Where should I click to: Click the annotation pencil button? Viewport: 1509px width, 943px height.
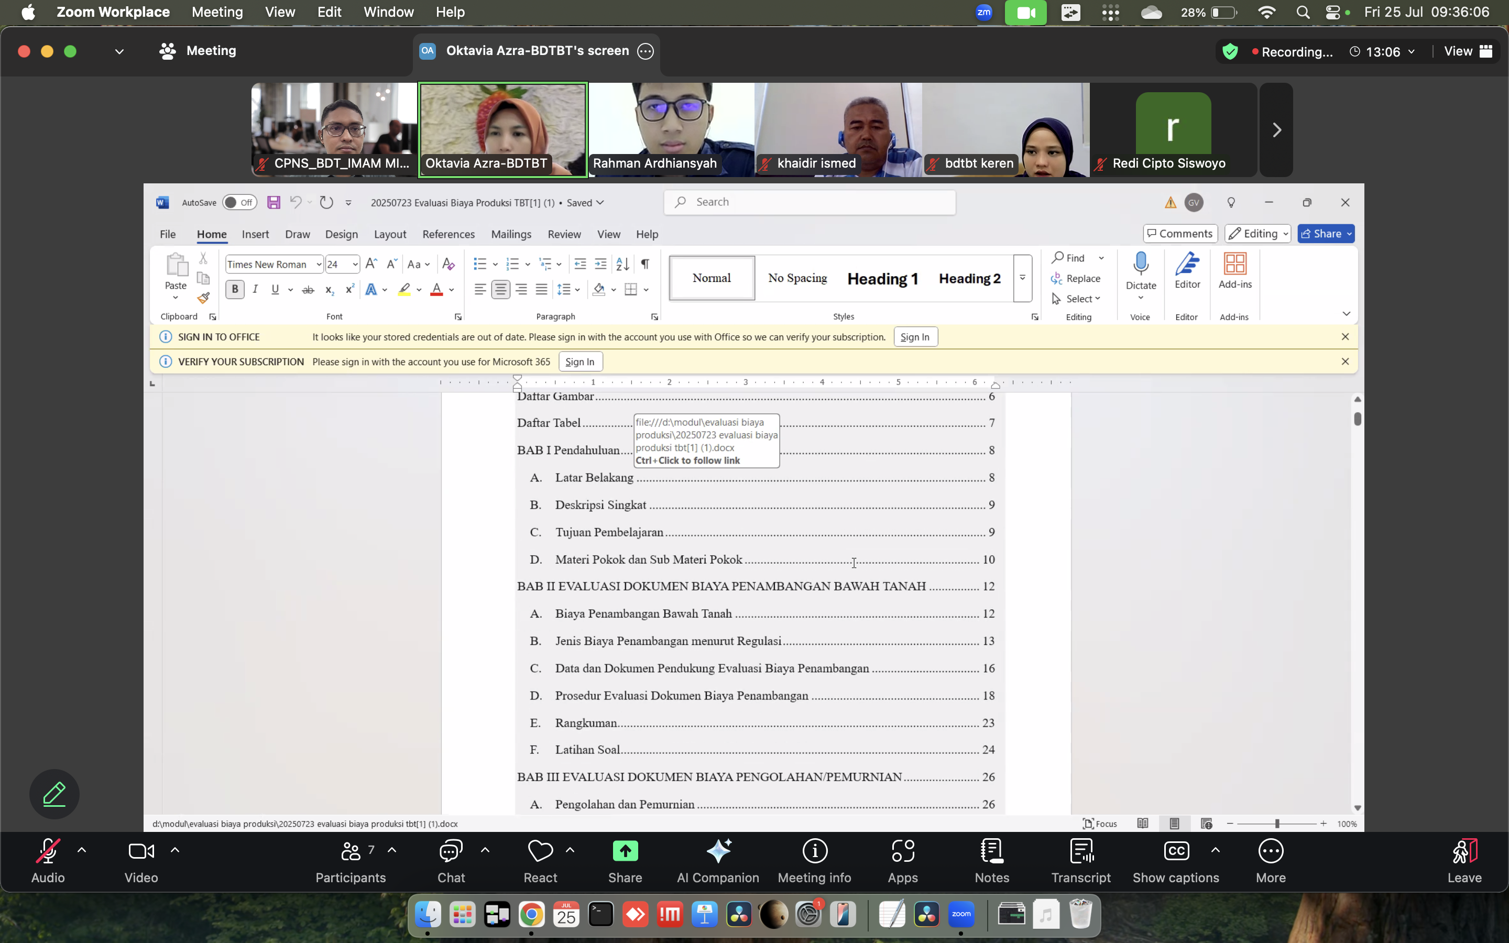coord(54,794)
